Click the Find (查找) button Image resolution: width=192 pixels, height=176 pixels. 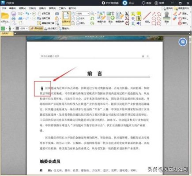167,8
